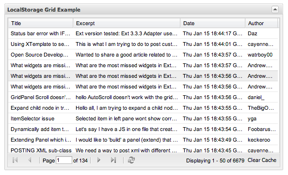
Task: Go to previous page of grid
Action: point(30,160)
